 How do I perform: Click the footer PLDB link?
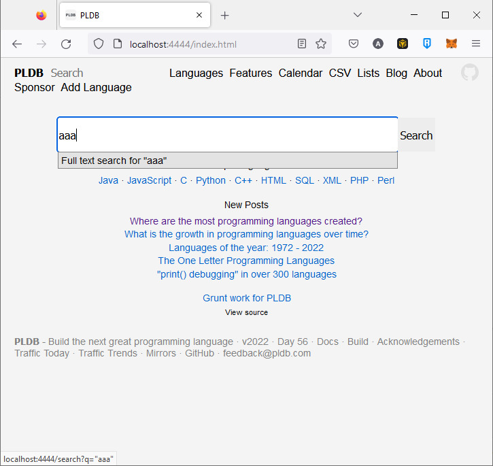pos(27,342)
